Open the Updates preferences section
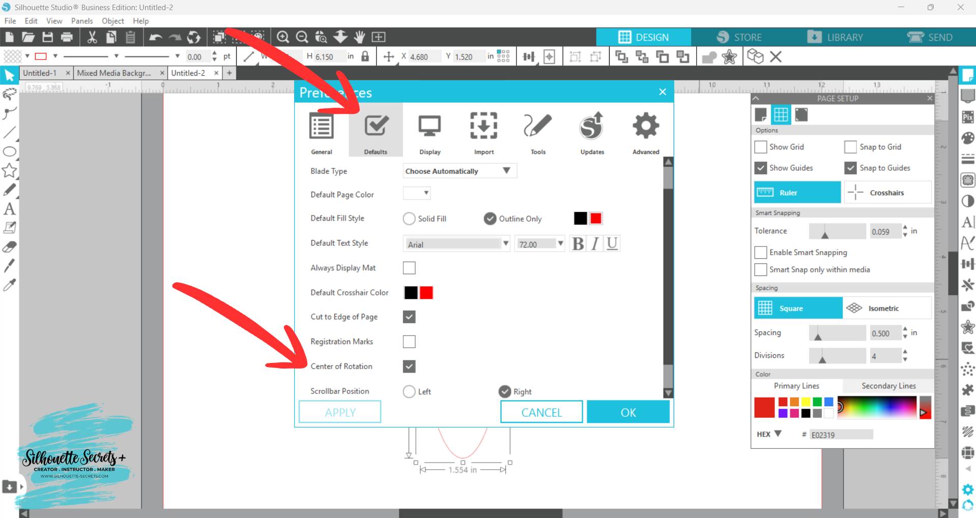Viewport: 976px width, 518px height. 592,132
